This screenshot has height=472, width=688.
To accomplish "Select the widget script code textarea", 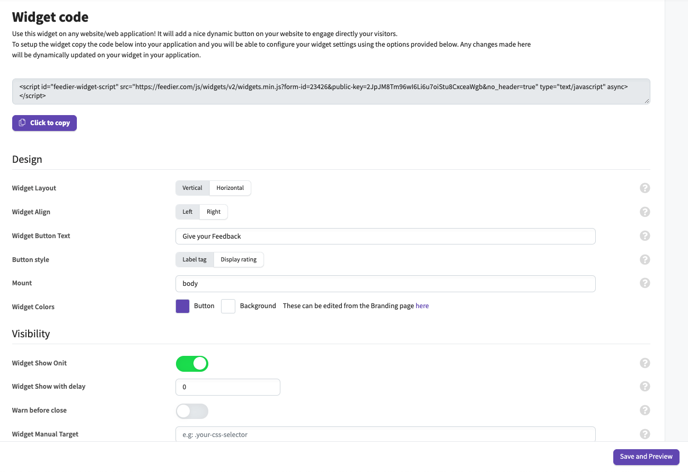I will pyautogui.click(x=331, y=91).
